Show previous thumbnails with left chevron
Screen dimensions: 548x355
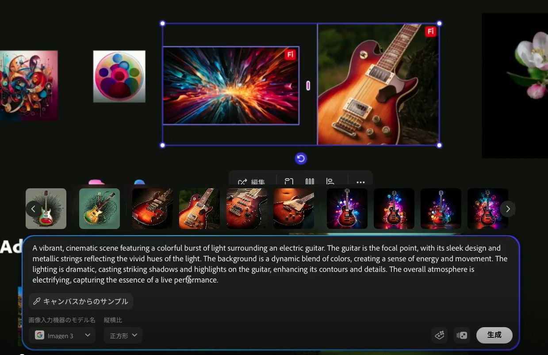(34, 209)
